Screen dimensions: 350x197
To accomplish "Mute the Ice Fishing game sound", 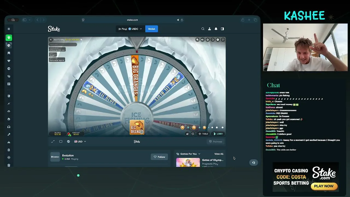I will [x=202, y=40].
